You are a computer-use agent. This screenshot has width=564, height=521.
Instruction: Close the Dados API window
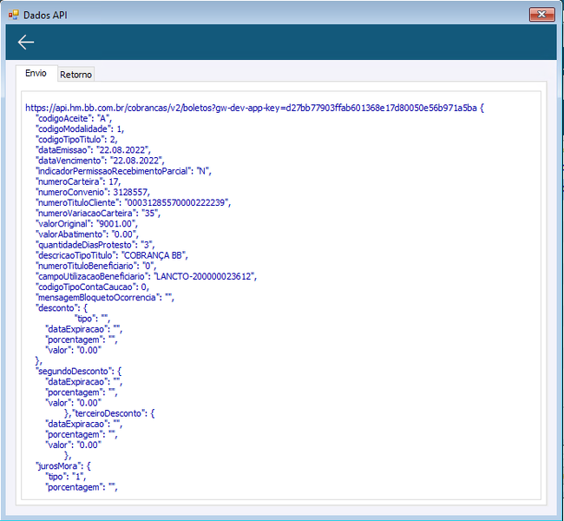click(541, 15)
